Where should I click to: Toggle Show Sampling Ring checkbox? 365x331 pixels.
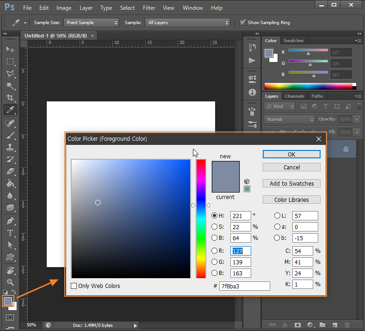point(242,23)
